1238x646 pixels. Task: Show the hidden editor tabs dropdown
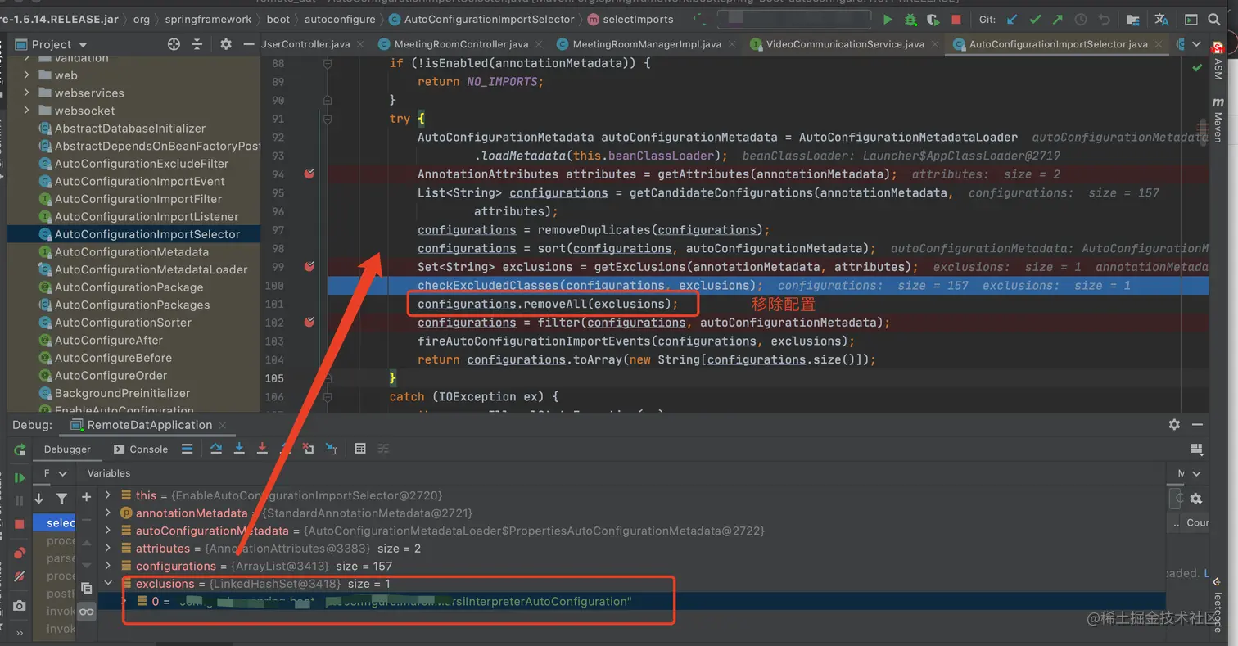1197,44
